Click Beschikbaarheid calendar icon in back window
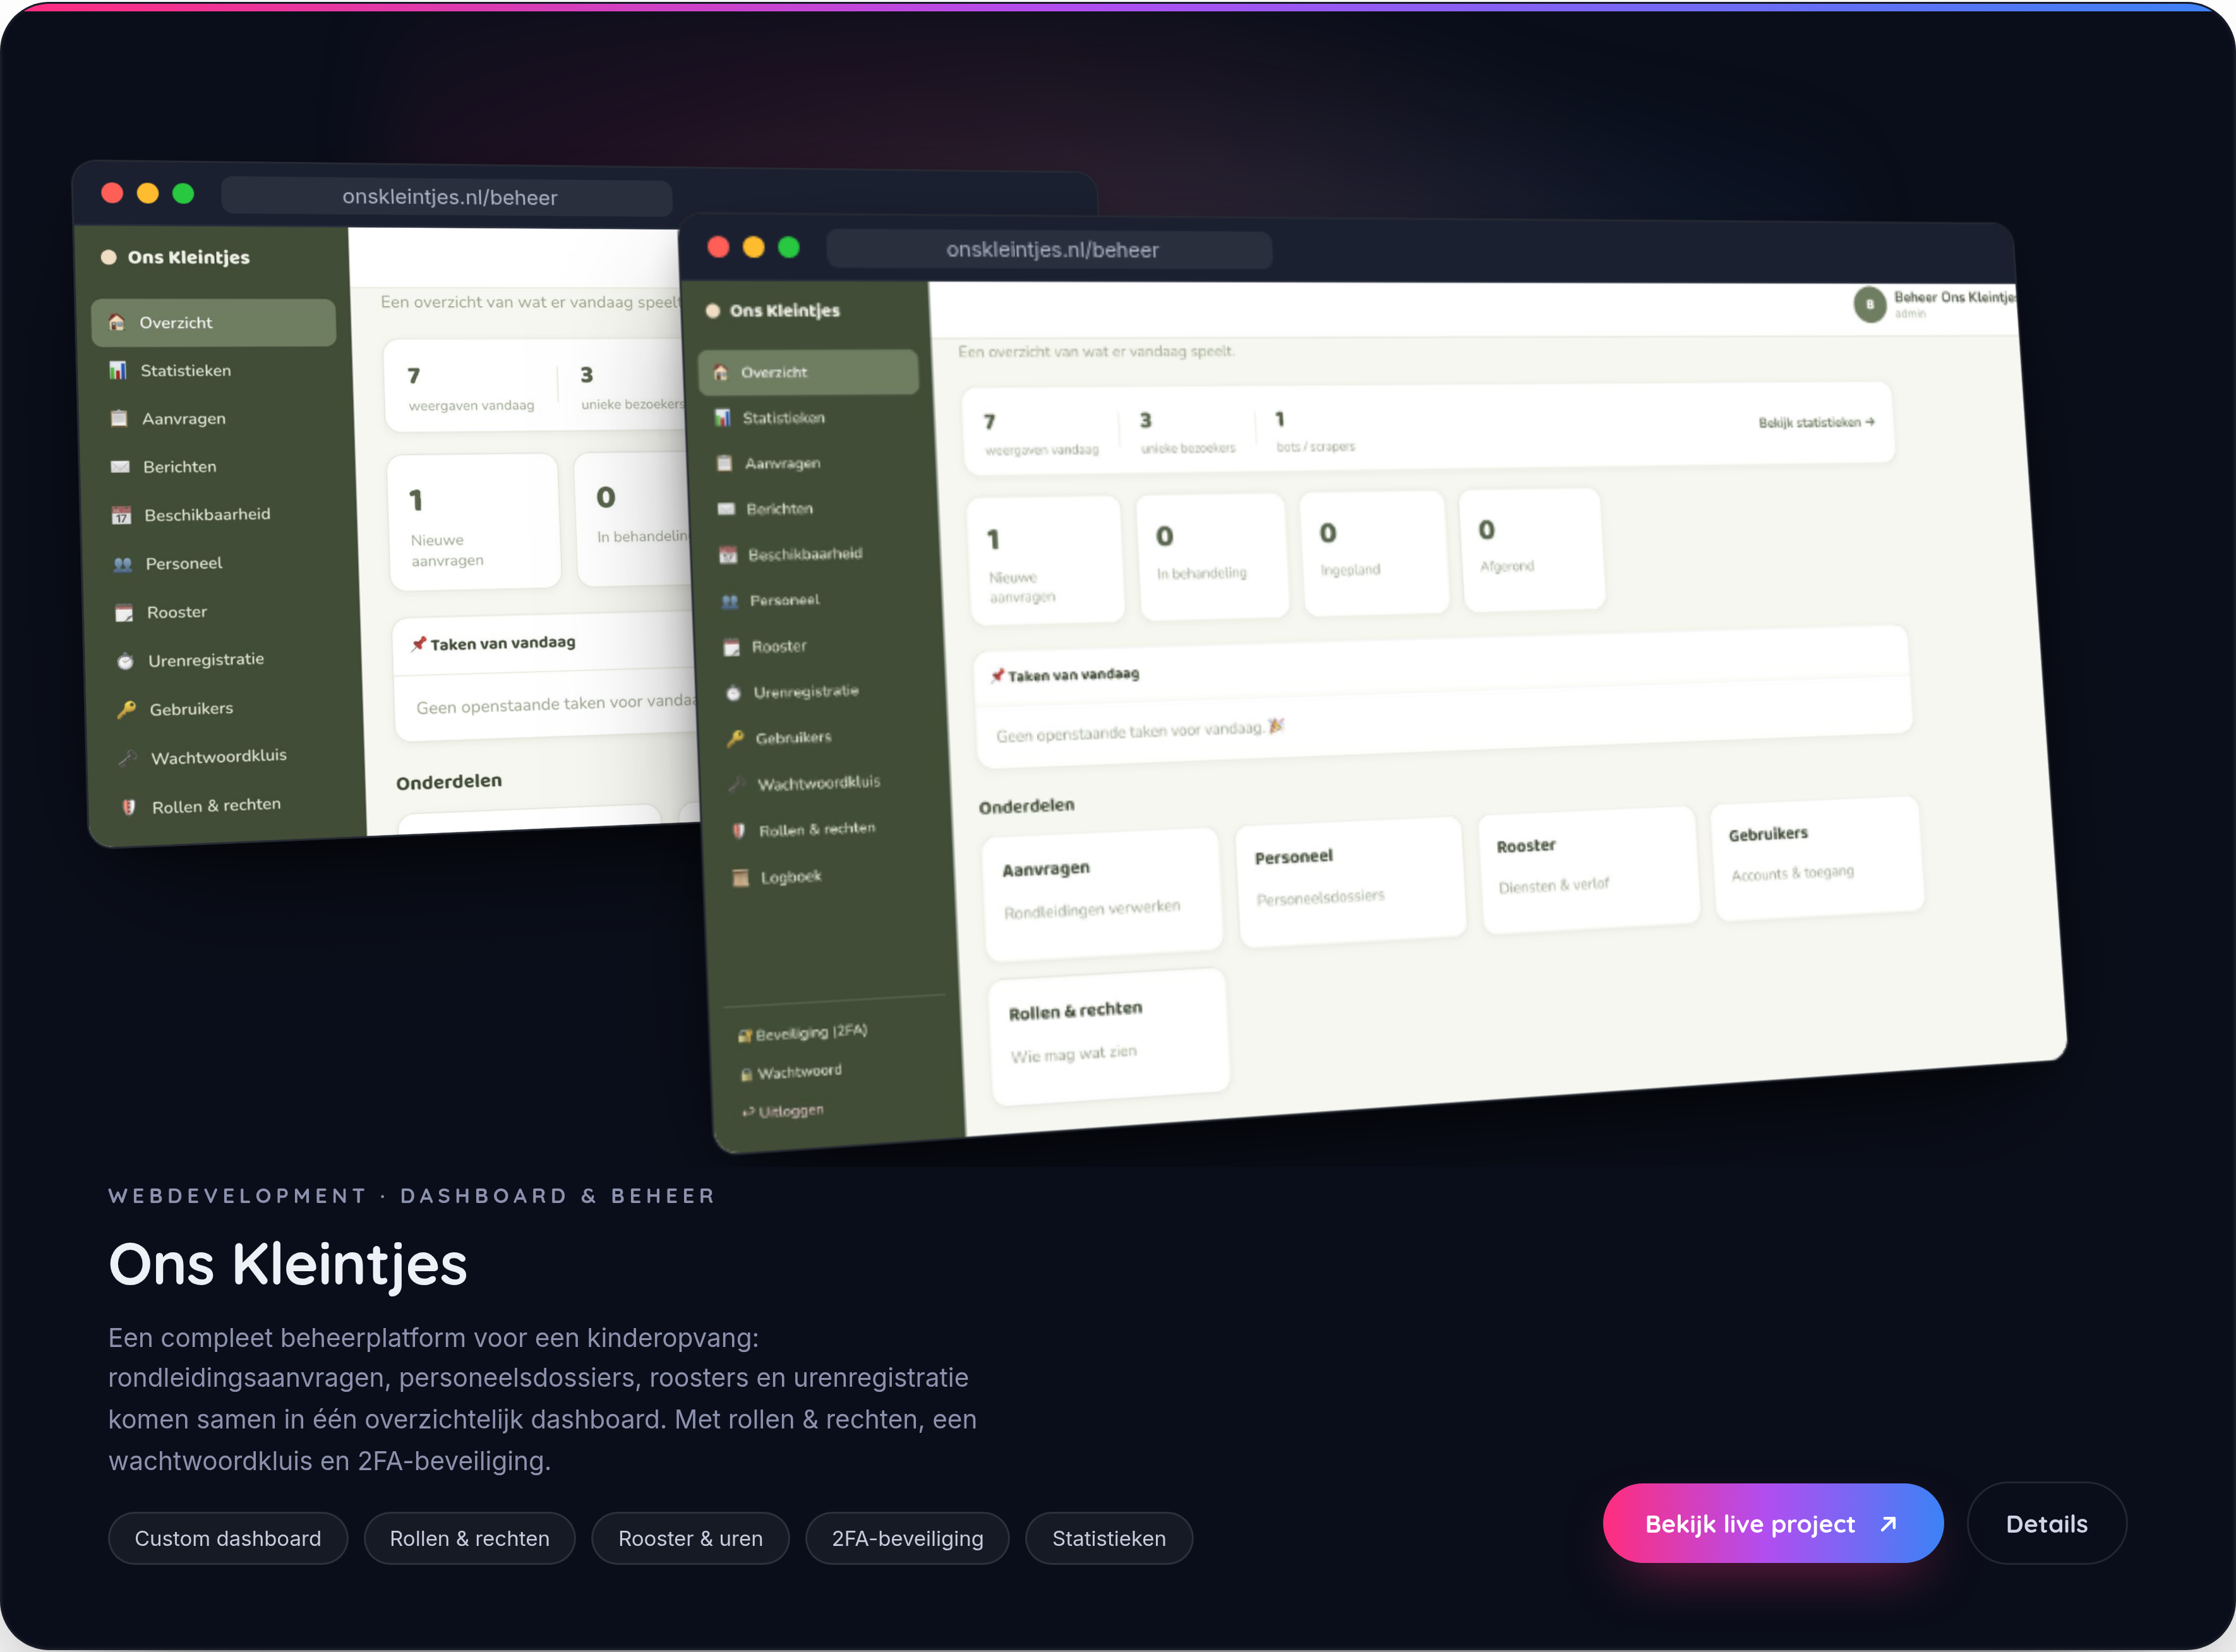 [121, 515]
